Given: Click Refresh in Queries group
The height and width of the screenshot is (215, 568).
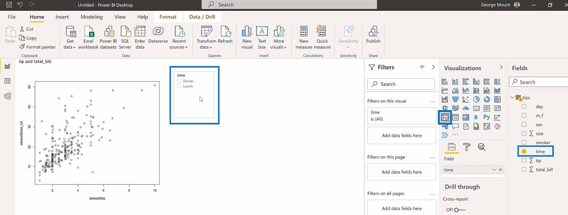Looking at the screenshot, I should click(225, 35).
